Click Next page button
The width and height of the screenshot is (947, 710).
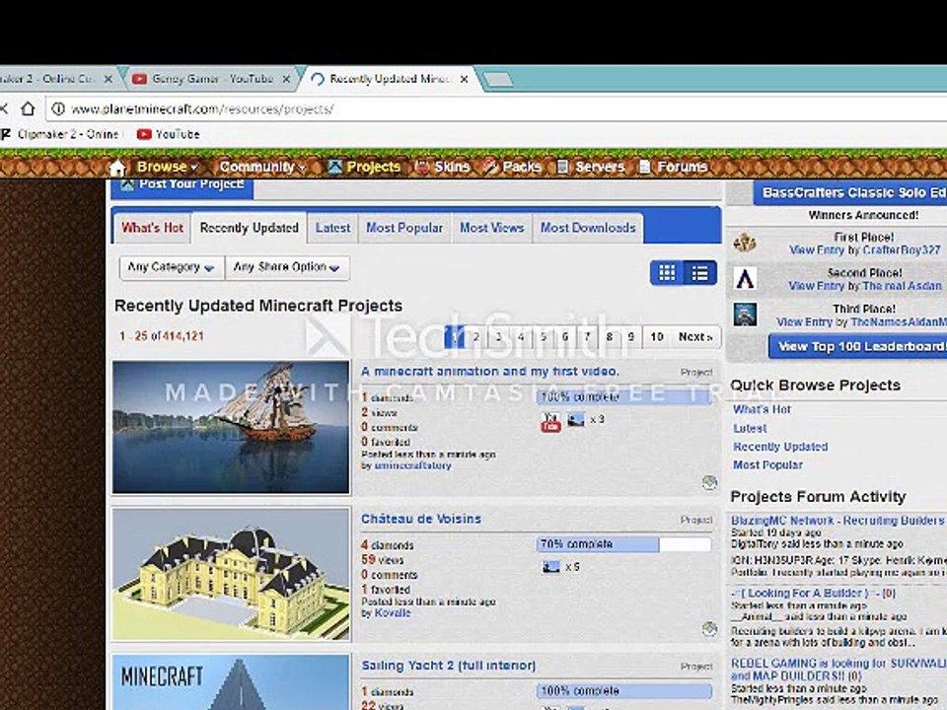(695, 337)
